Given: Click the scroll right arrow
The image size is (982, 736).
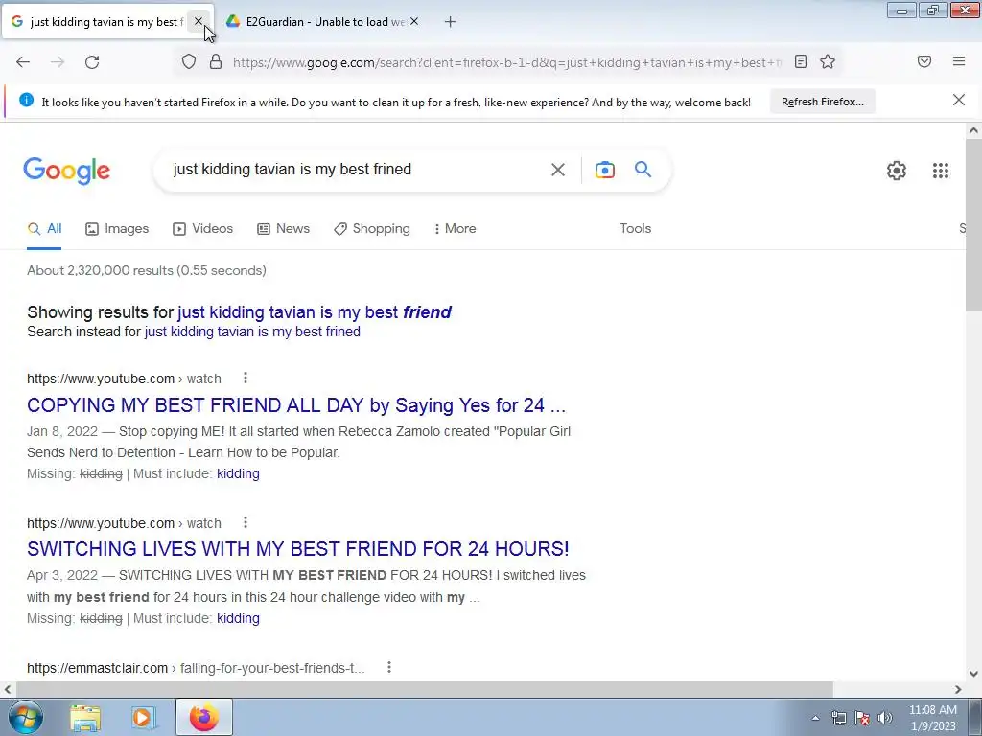Looking at the screenshot, I should tap(958, 689).
